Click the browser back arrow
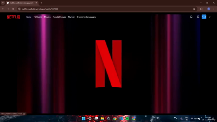 [3, 9]
